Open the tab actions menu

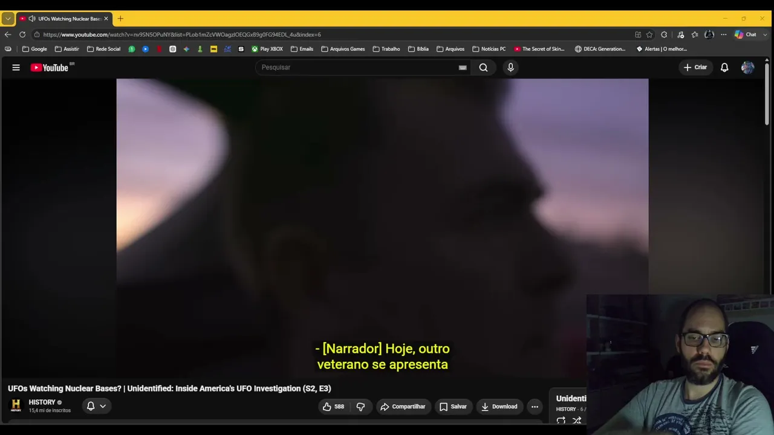[8, 19]
